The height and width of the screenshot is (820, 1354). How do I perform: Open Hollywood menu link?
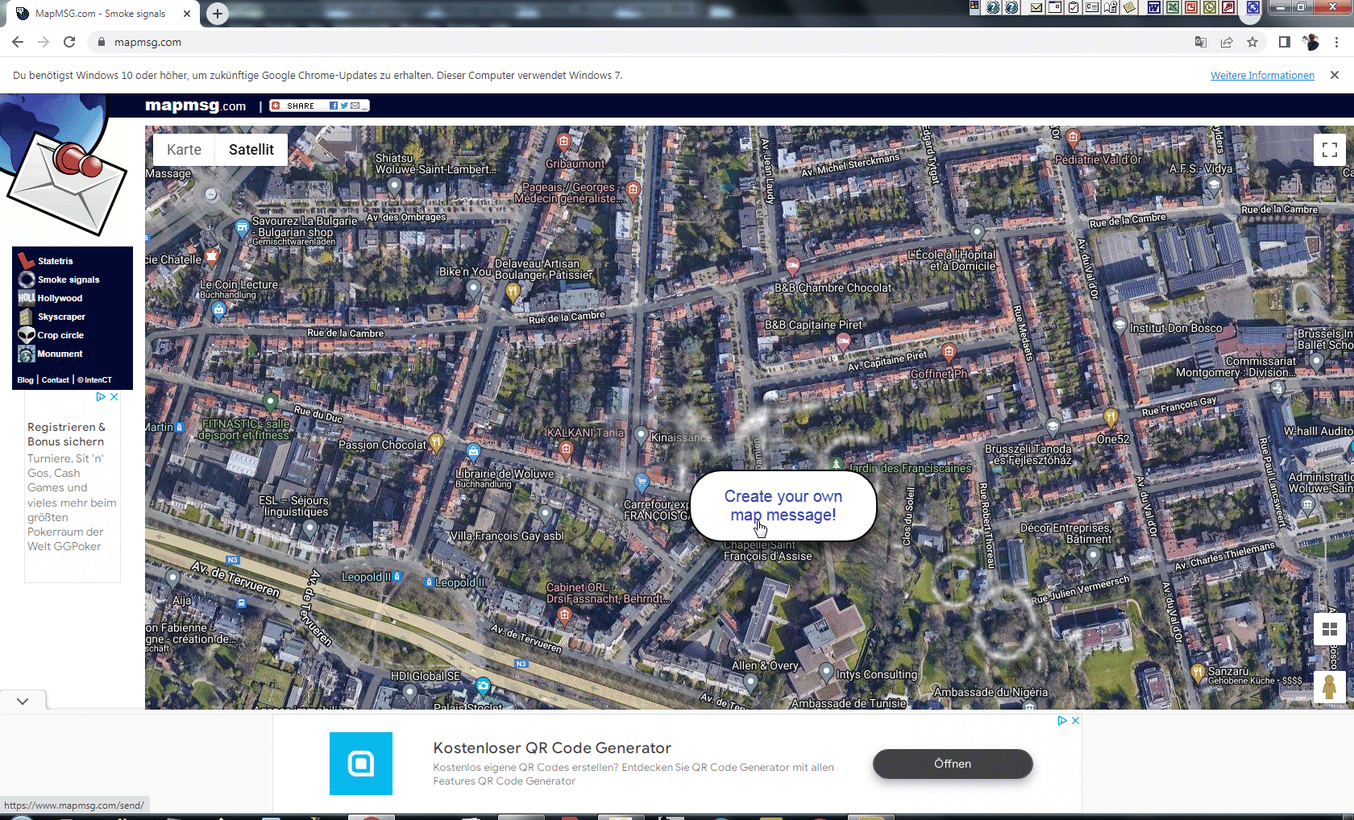(60, 298)
